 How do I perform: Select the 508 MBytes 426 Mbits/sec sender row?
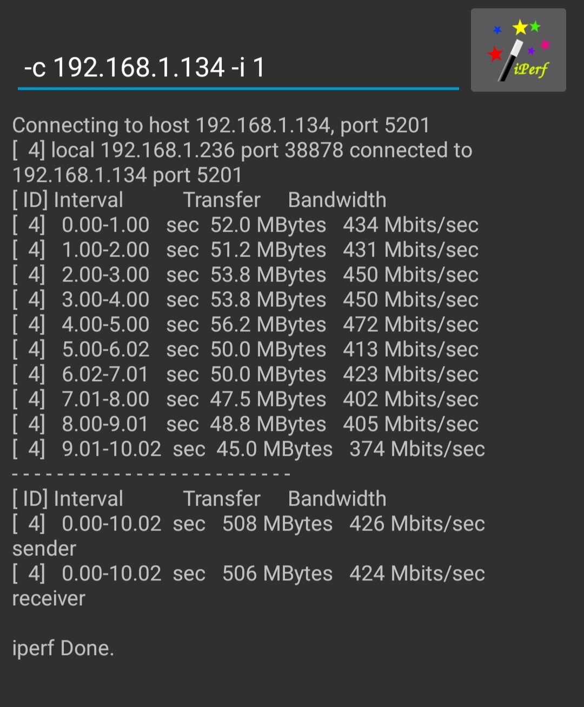(249, 536)
